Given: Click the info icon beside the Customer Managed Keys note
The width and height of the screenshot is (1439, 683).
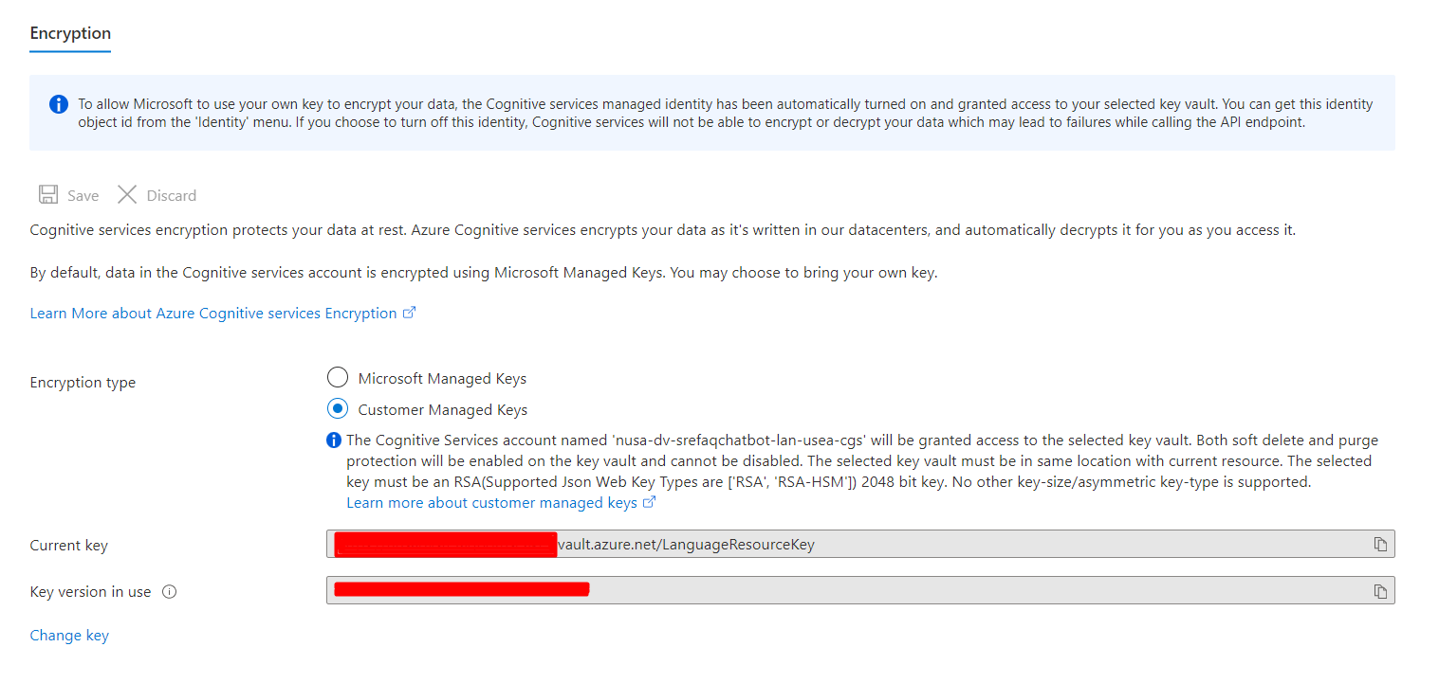Looking at the screenshot, I should pos(333,440).
